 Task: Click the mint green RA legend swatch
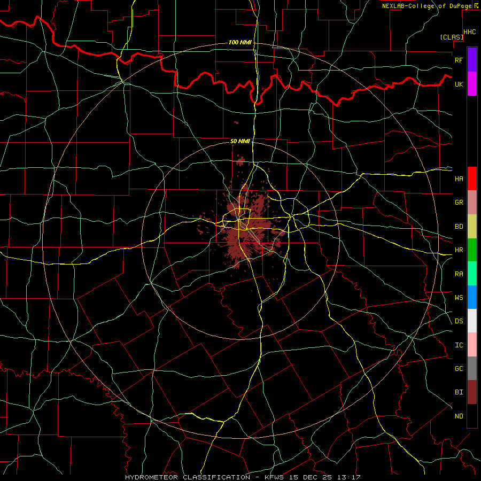coord(472,274)
